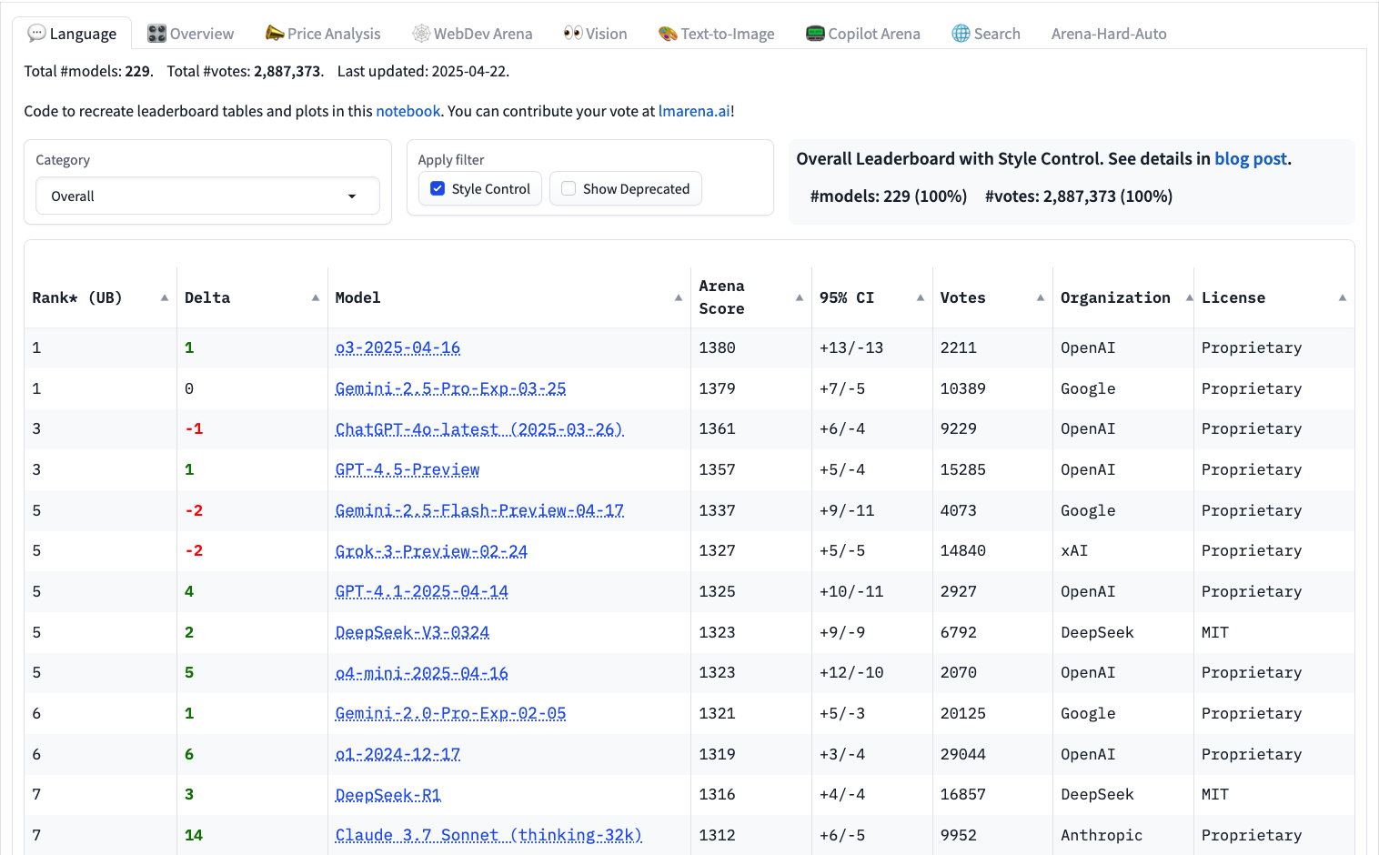Open the o3-2025-04-16 model link
Image resolution: width=1379 pixels, height=855 pixels.
398,347
